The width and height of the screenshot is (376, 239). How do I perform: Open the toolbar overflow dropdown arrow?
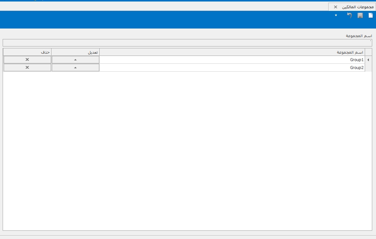pyautogui.click(x=336, y=15)
